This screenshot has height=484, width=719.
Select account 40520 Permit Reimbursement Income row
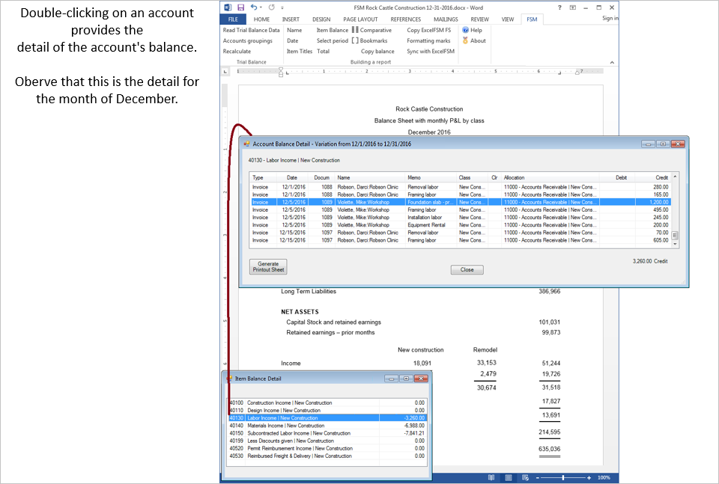coord(327,448)
